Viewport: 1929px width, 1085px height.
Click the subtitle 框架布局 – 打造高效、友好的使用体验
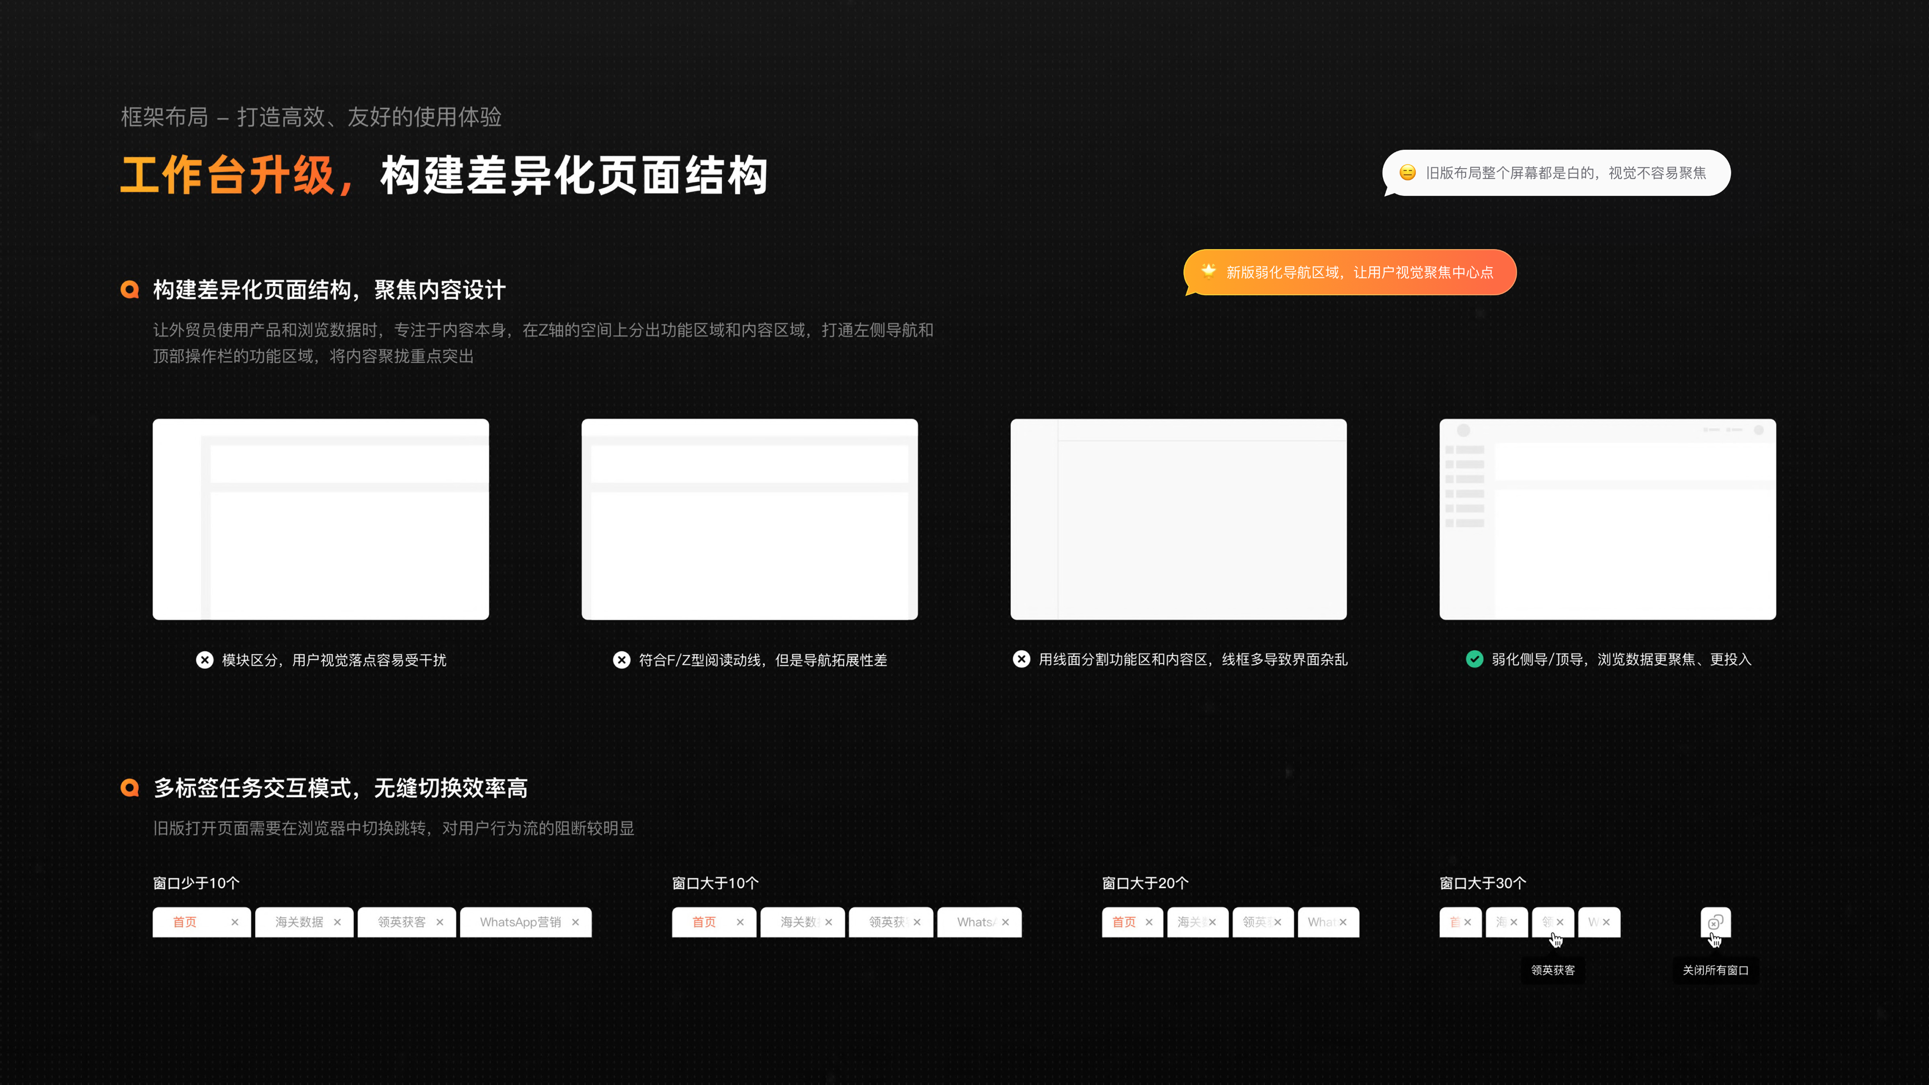pos(311,117)
